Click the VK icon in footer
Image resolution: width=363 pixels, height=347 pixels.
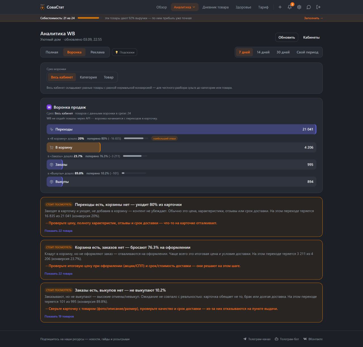click(305, 339)
